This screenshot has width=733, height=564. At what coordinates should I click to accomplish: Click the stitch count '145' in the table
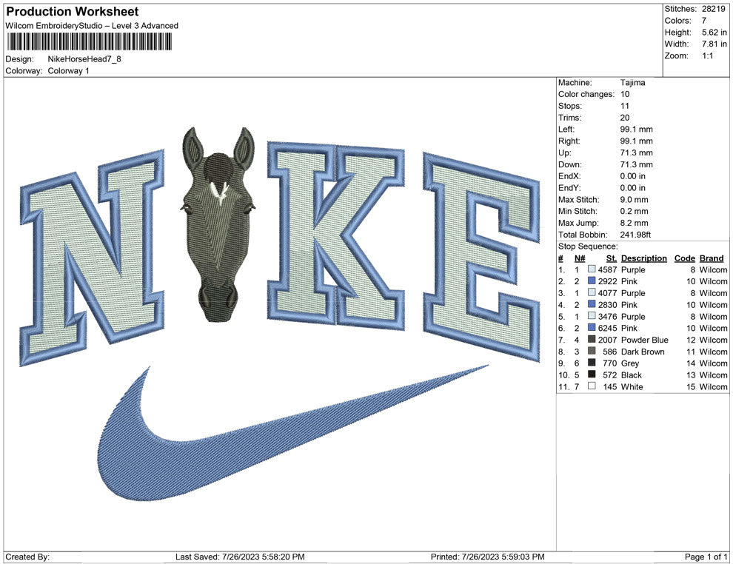(609, 386)
